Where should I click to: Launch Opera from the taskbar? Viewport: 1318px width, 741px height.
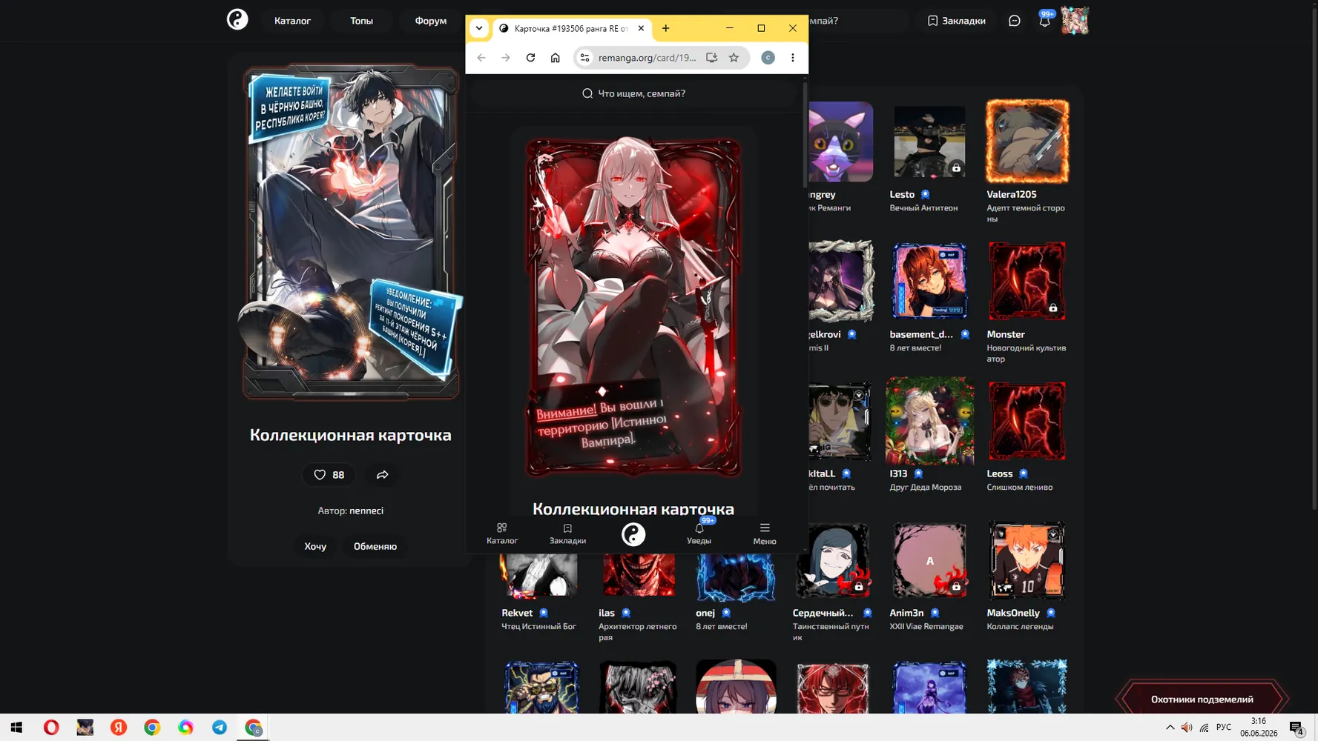pos(51,728)
